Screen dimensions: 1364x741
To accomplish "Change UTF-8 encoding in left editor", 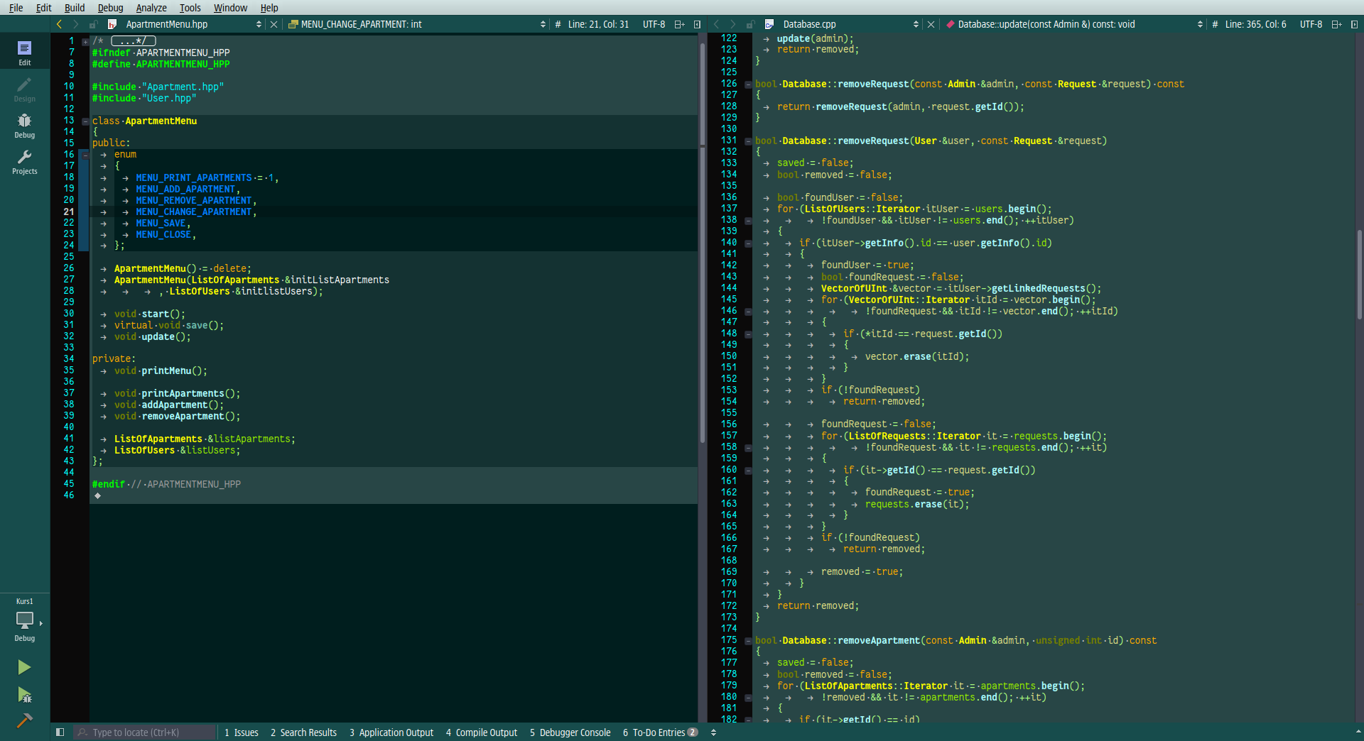I will point(654,24).
